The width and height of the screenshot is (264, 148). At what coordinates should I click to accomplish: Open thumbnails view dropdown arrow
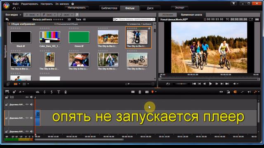click(x=19, y=84)
